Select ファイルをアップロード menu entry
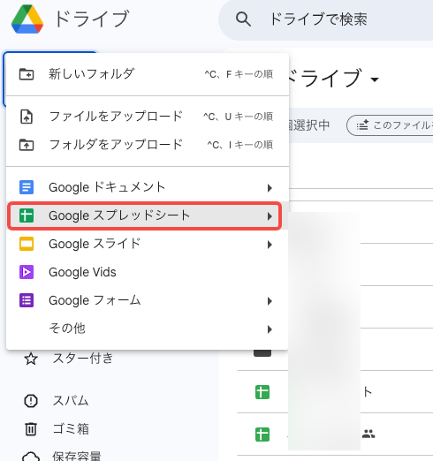 point(148,117)
